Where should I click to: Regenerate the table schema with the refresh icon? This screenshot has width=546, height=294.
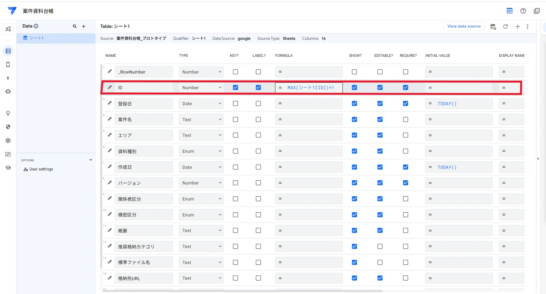coord(505,26)
